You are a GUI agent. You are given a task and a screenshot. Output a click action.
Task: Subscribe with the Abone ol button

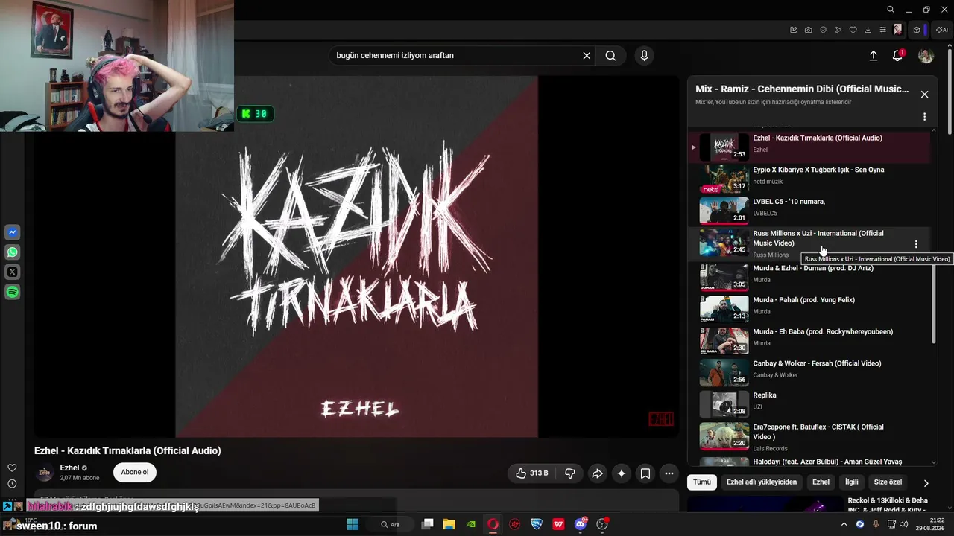click(x=135, y=472)
